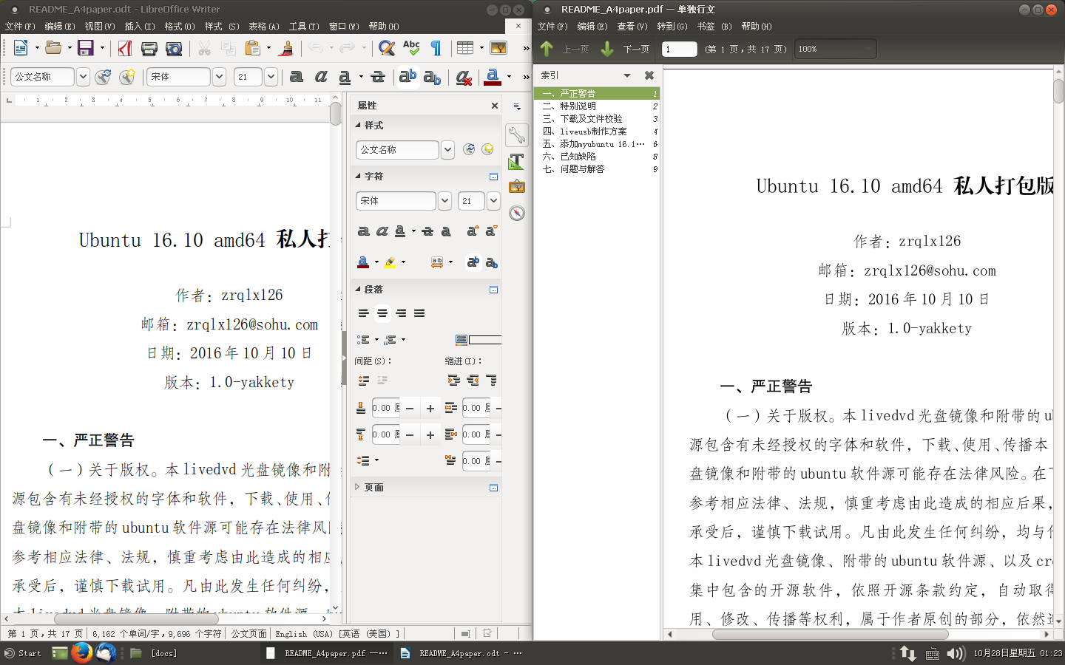1065x665 pixels.
Task: Click yellow highlighting color in sidebar
Action: pos(390,262)
